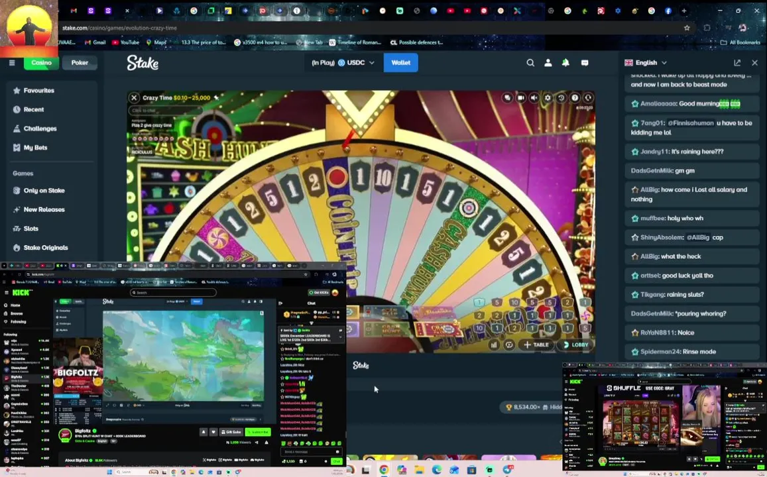Open Challenges in the sidebar

(34, 129)
